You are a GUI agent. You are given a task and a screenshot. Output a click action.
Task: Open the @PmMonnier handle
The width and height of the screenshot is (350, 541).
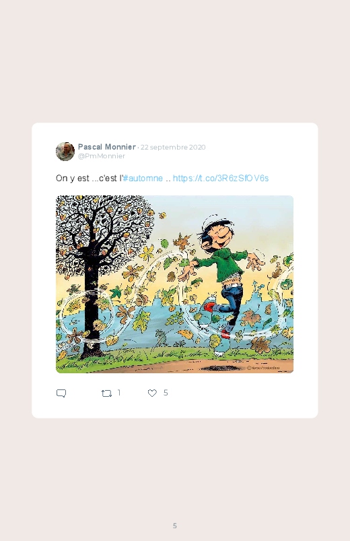coord(102,156)
